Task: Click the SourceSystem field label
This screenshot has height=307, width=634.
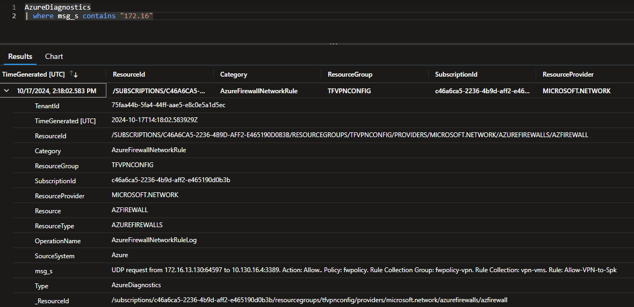Action: pos(55,256)
